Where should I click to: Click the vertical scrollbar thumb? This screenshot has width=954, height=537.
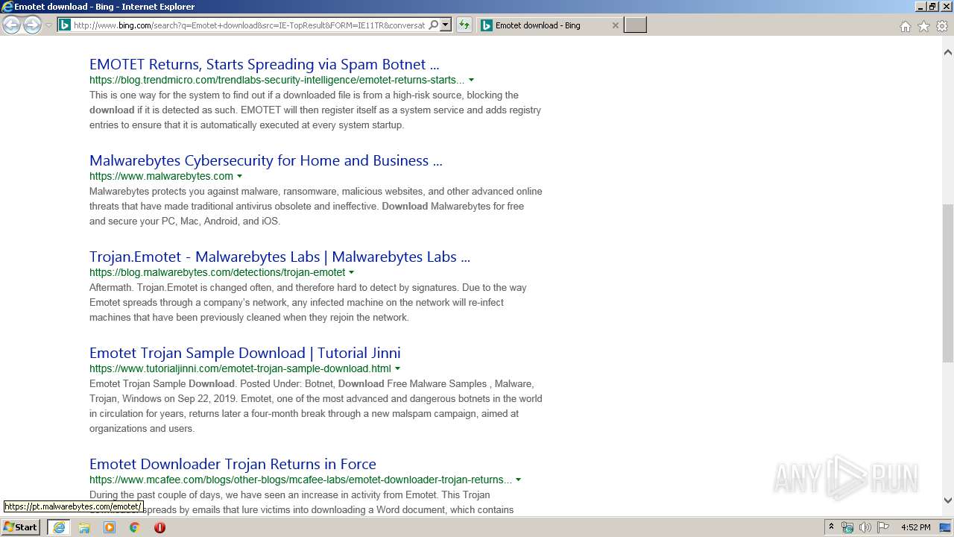click(947, 284)
